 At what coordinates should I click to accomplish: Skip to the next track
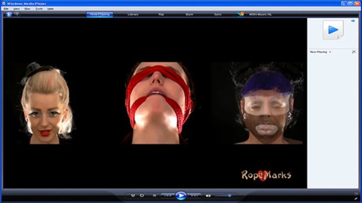click(x=195, y=195)
